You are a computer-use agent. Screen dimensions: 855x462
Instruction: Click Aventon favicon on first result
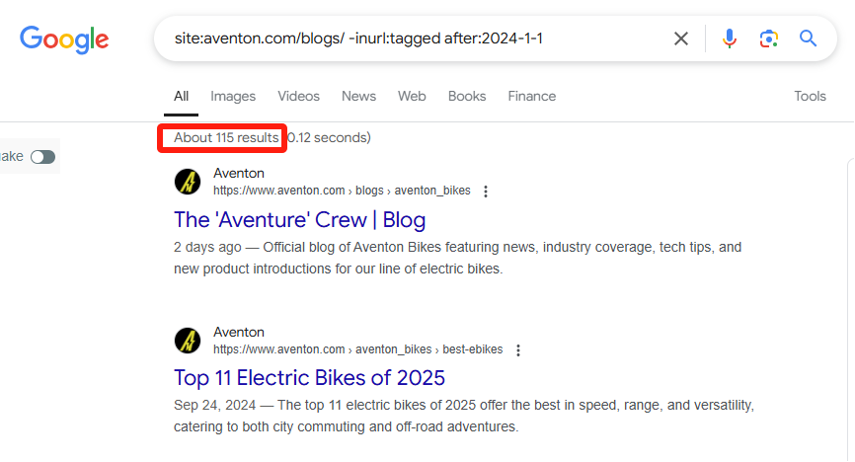[188, 182]
